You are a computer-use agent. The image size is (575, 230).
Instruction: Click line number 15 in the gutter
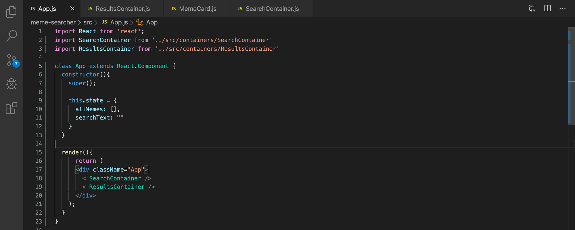pyautogui.click(x=39, y=152)
